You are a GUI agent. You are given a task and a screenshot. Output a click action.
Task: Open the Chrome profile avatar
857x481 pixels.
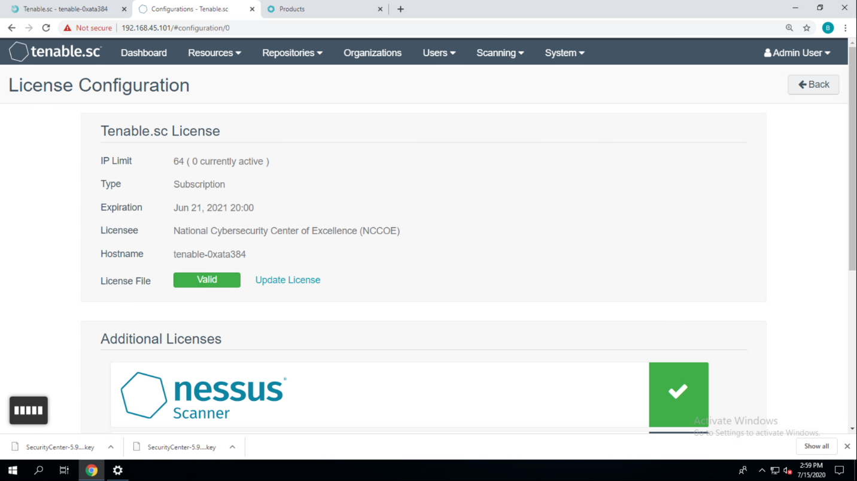(828, 27)
